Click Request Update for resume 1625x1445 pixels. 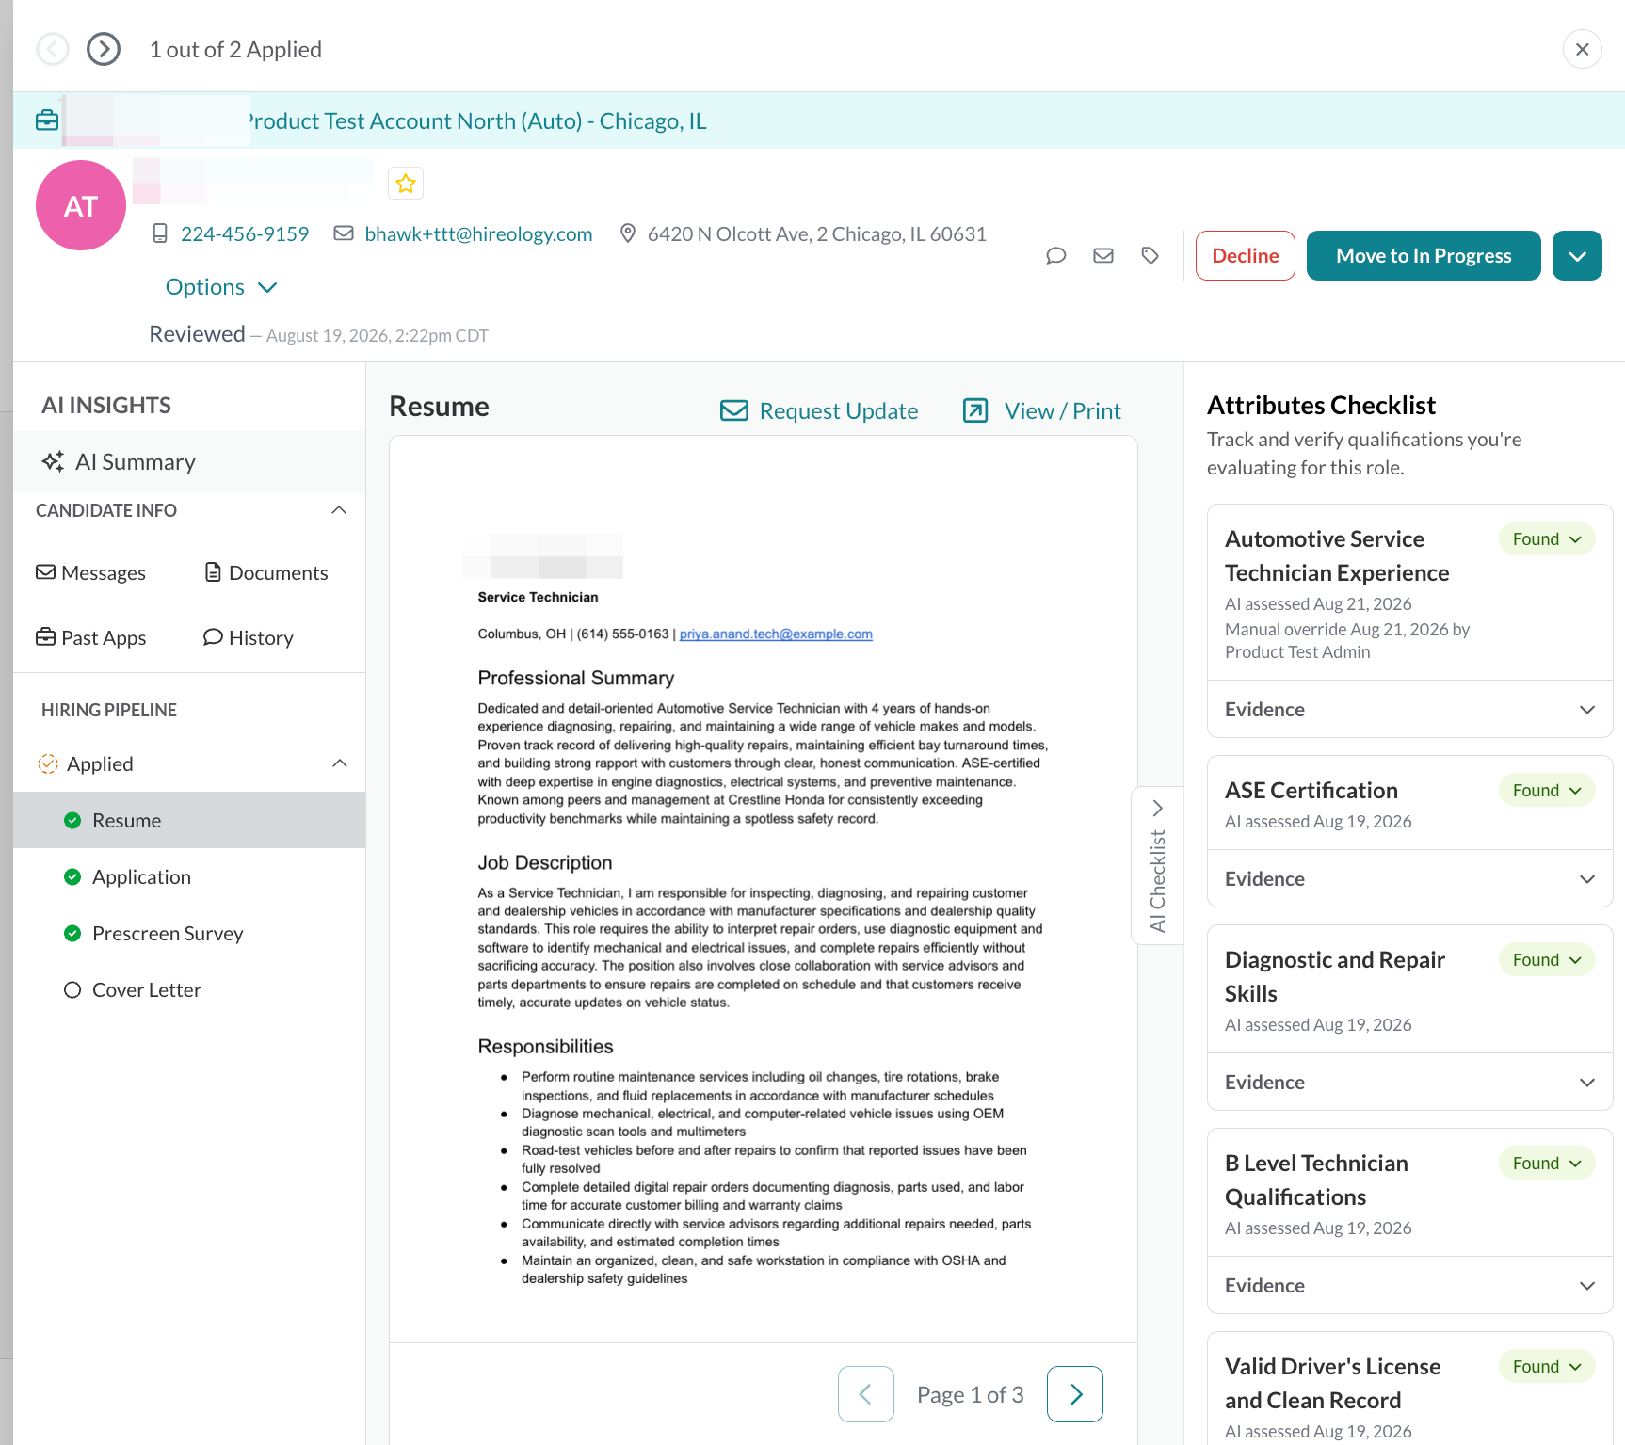click(819, 410)
